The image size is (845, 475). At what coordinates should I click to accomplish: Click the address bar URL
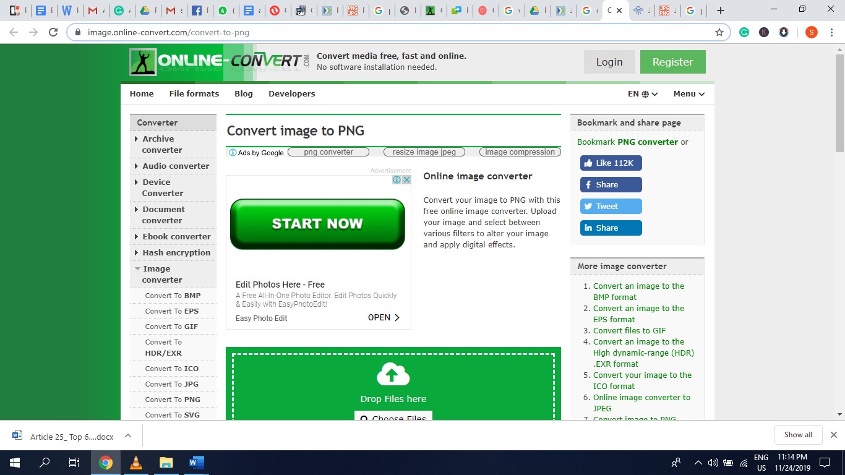coord(169,32)
